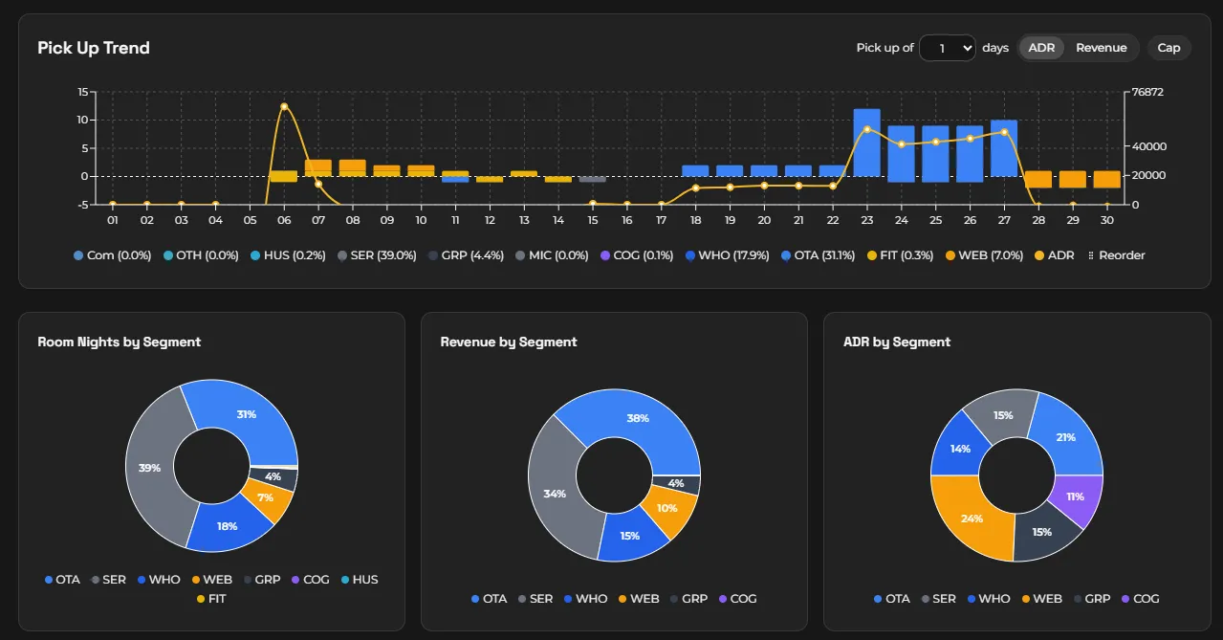Click the 15% slice in Revenue by Segment

pyautogui.click(x=630, y=535)
